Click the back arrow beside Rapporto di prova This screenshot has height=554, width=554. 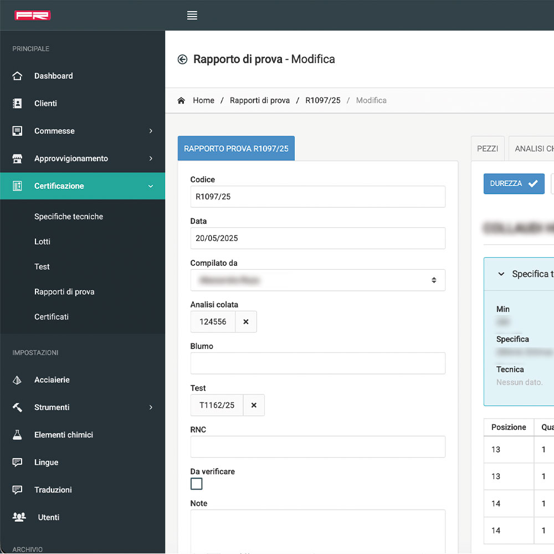pyautogui.click(x=182, y=59)
